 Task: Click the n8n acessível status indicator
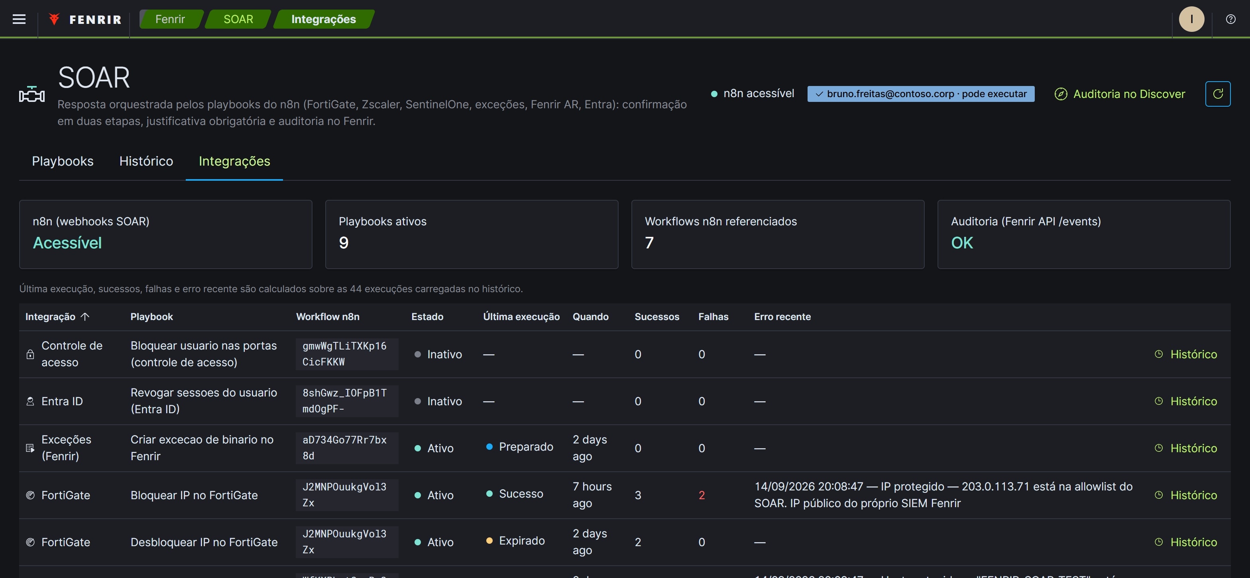click(x=753, y=94)
